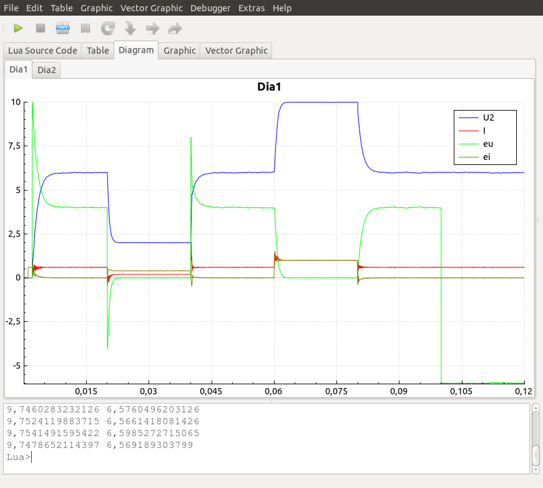543x488 pixels.
Task: Open the Graphic menu
Action: click(97, 8)
